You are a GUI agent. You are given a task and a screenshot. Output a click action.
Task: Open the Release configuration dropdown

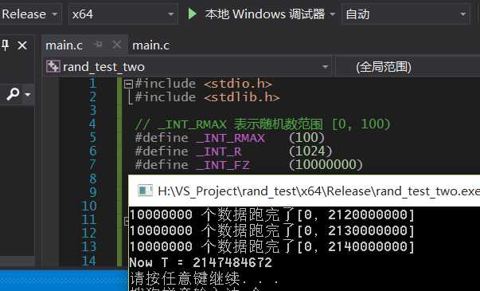(x=30, y=14)
